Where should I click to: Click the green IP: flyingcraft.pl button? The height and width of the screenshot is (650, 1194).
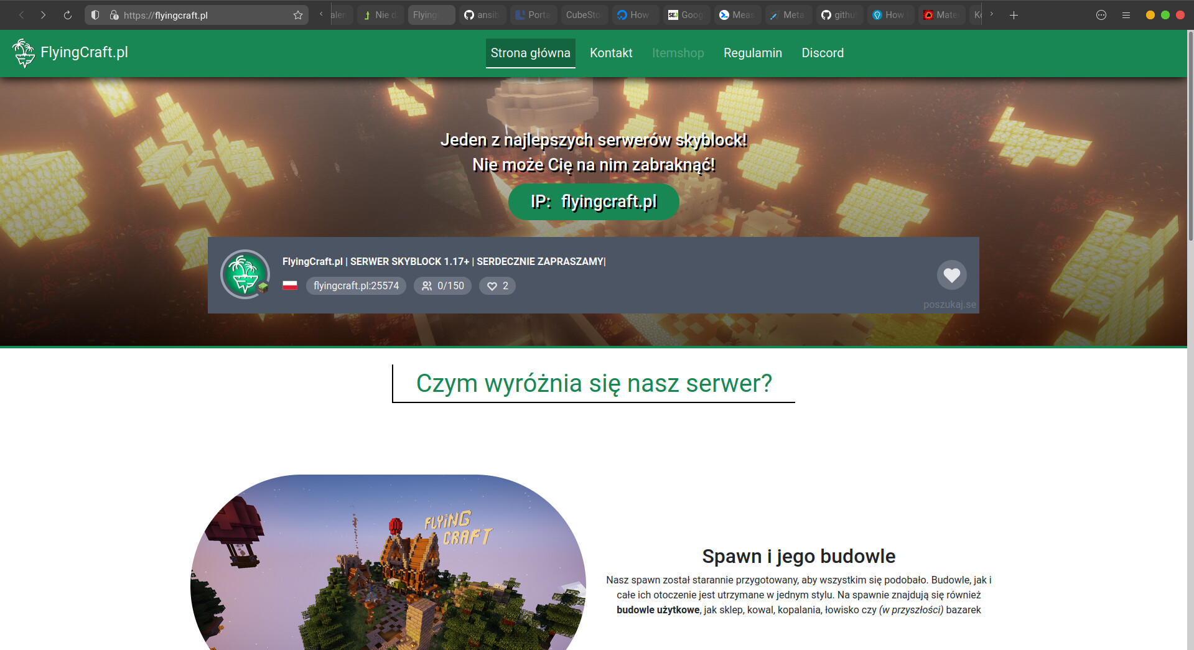(594, 202)
